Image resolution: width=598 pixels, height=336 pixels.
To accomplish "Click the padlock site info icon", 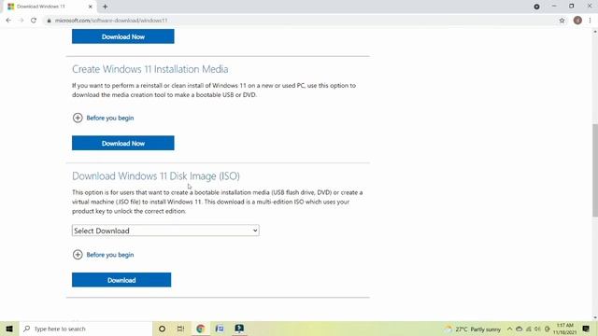I will tap(49, 21).
